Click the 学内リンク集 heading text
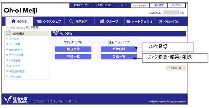Image resolution: width=209 pixels, height=108 pixels. pos(73,42)
